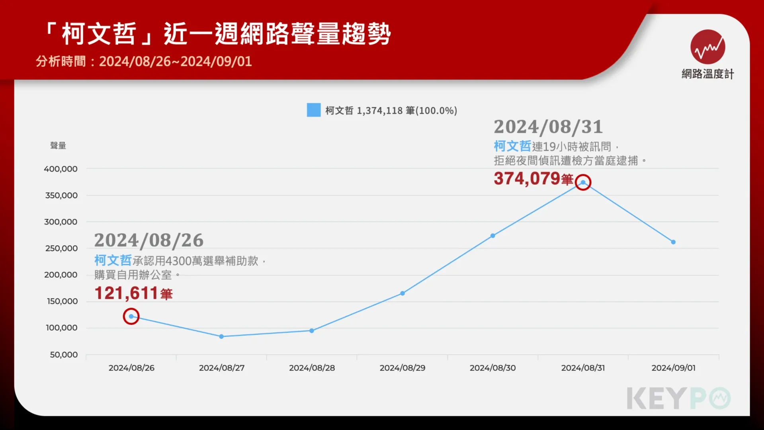The image size is (764, 430).
Task: Click the y-axis value 400,000
Action: 61,169
